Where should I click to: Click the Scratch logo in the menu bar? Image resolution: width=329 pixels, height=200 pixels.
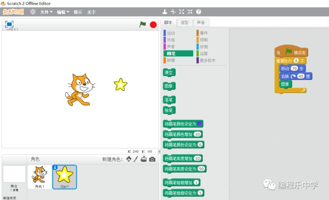[x=13, y=12]
